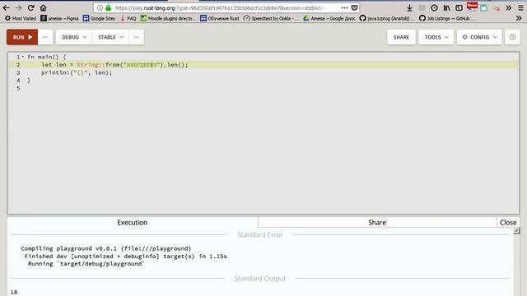
Task: Click the output value 18
Action: [14, 292]
